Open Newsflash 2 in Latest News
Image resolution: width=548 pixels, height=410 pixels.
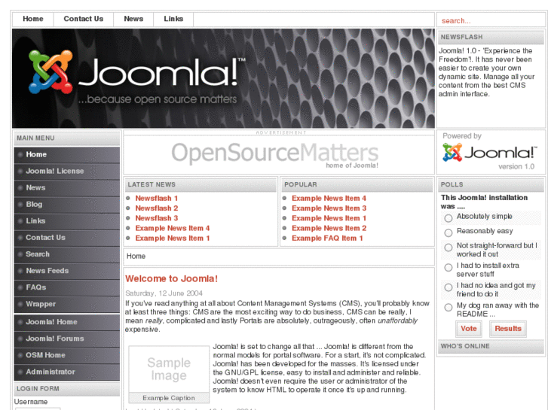point(157,208)
